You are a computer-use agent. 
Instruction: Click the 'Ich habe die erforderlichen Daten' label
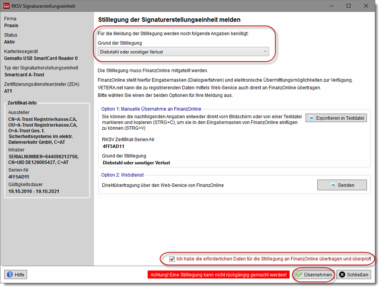coord(273,259)
